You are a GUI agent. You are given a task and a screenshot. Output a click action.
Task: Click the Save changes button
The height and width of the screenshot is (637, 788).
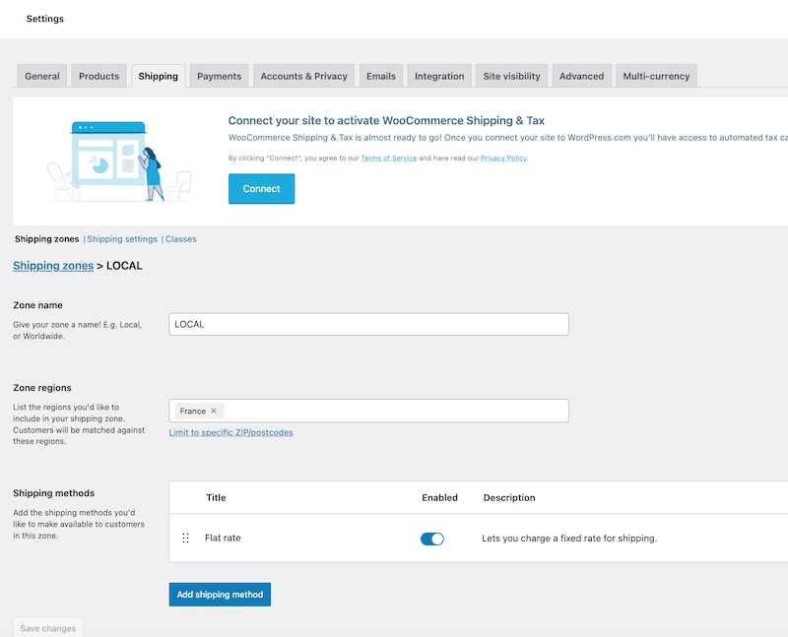click(47, 628)
